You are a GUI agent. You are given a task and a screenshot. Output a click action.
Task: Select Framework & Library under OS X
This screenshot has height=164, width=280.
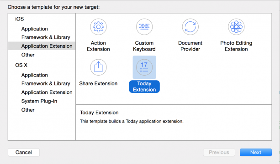46,83
